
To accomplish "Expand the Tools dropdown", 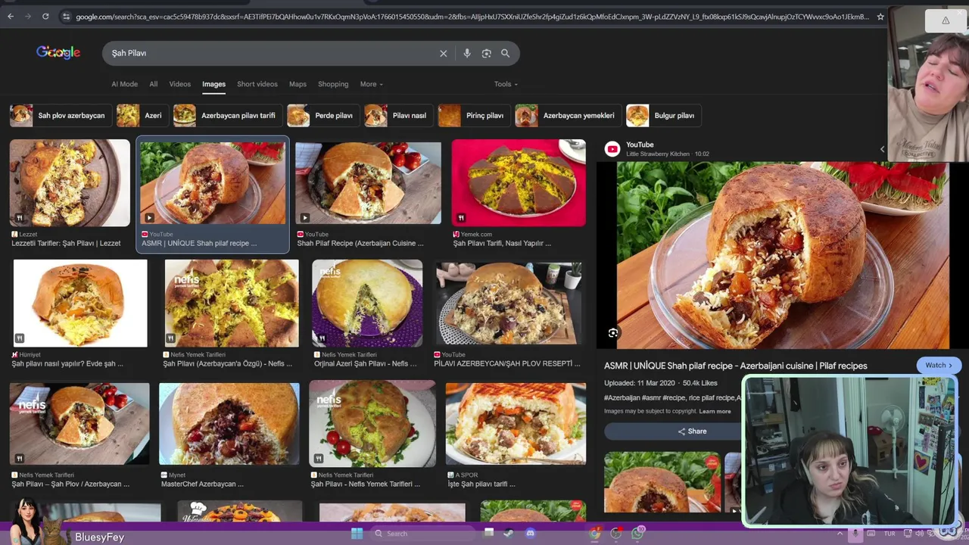I will pyautogui.click(x=506, y=84).
